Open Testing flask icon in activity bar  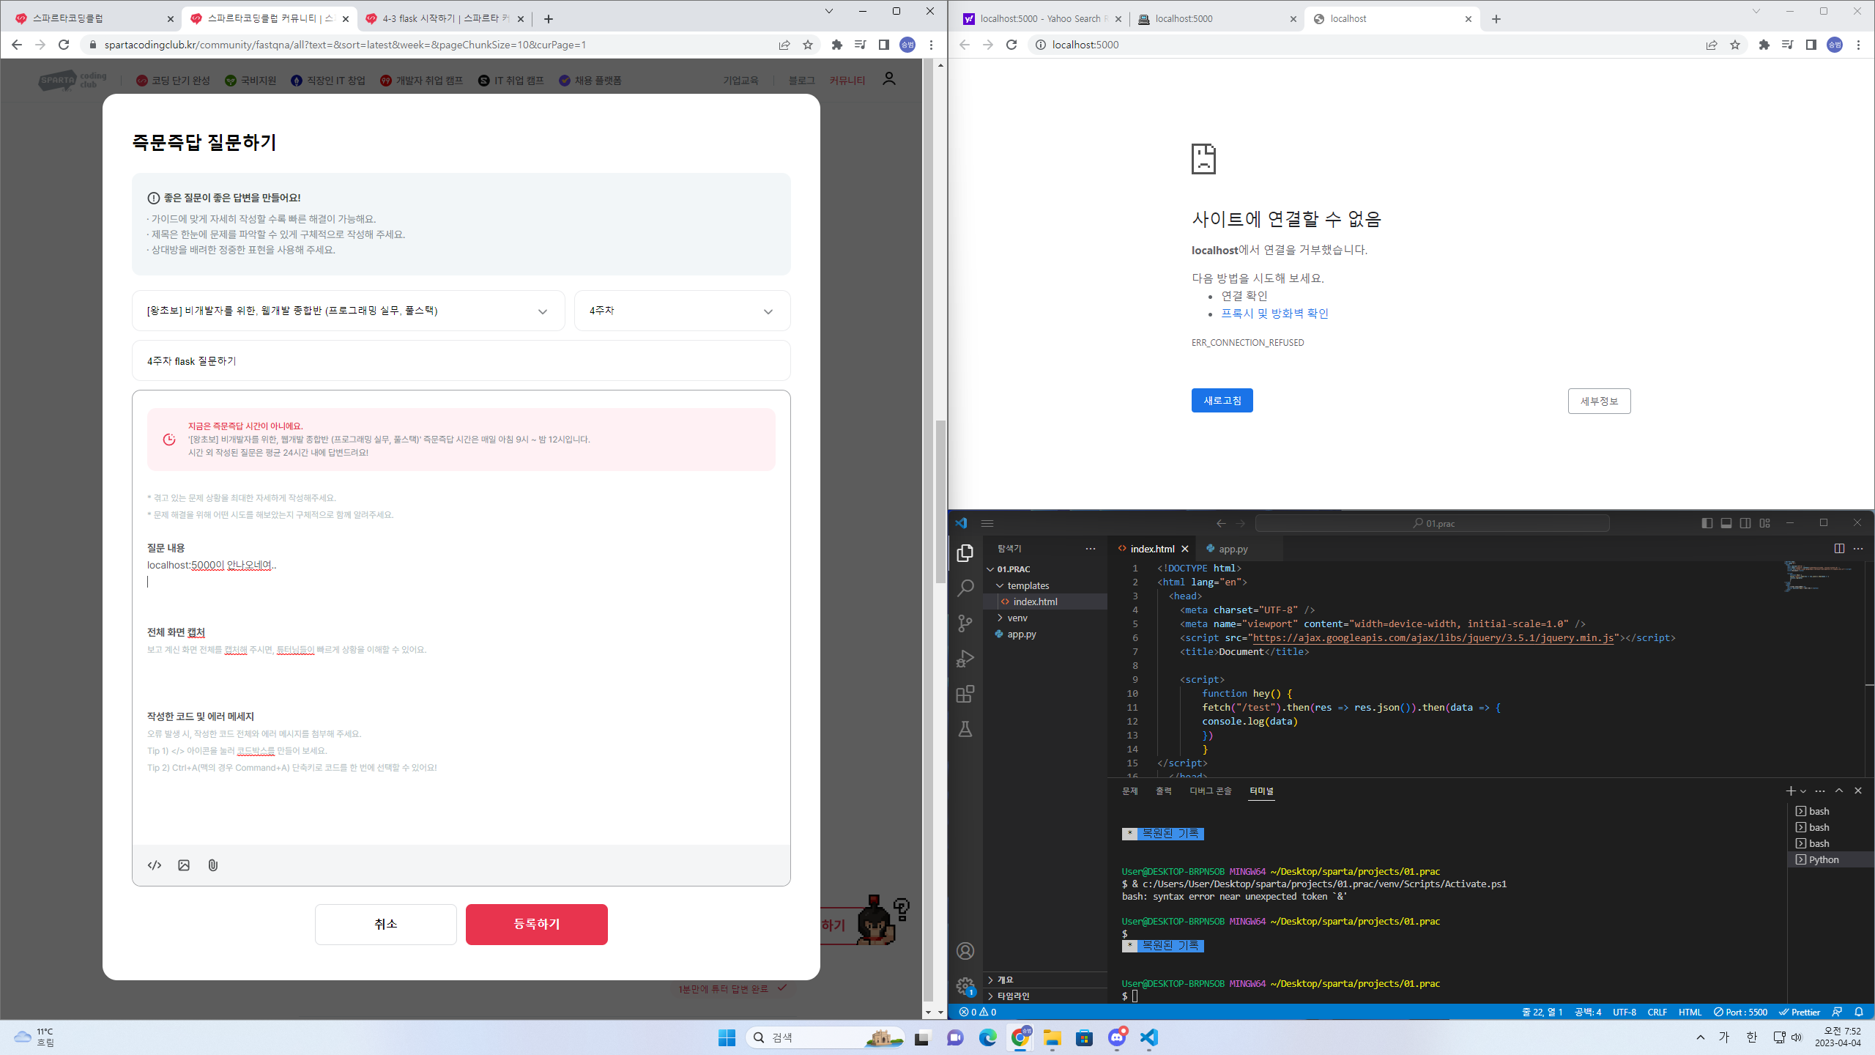[x=965, y=729]
